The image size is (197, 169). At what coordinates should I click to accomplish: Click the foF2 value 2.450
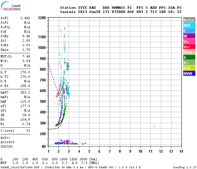pyautogui.click(x=25, y=18)
